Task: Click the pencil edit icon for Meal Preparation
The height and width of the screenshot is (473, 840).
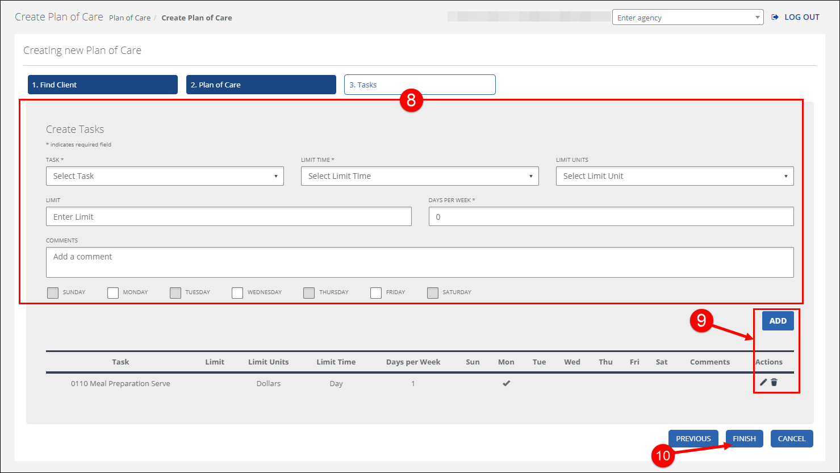Action: [x=763, y=383]
